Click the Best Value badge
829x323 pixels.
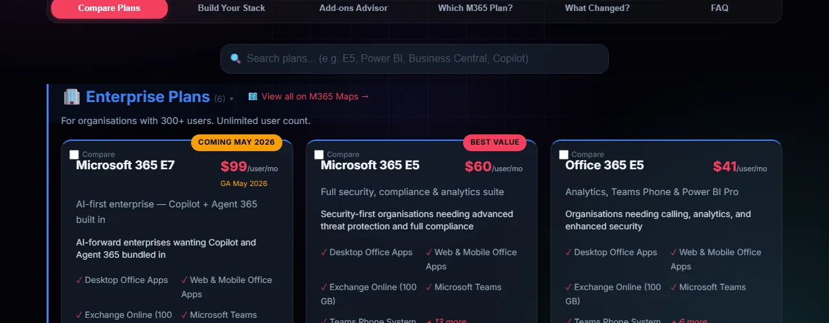[x=495, y=142]
